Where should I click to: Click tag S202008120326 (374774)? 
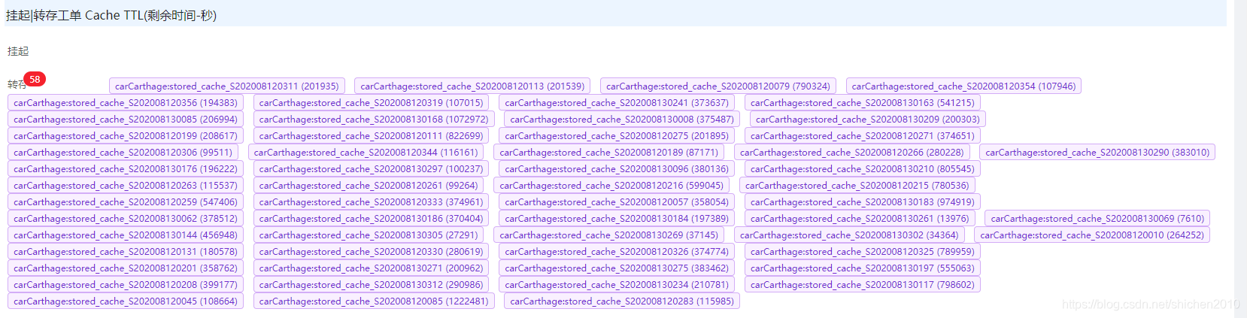coord(617,252)
